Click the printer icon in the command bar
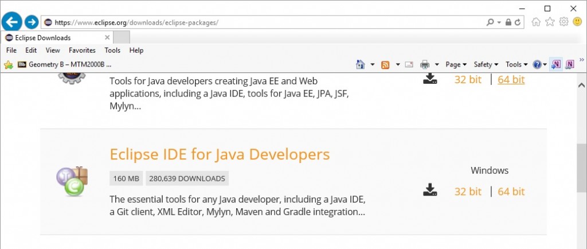 [425, 64]
